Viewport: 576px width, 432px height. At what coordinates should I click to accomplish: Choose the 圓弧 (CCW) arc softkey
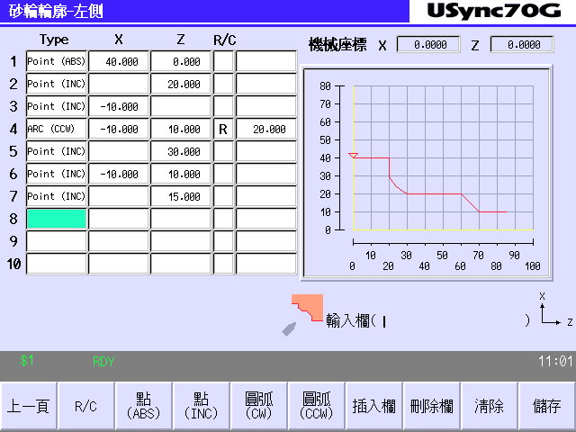316,406
